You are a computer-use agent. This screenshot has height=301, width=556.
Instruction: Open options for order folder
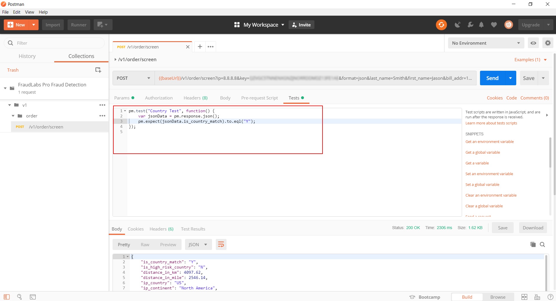coord(102,116)
